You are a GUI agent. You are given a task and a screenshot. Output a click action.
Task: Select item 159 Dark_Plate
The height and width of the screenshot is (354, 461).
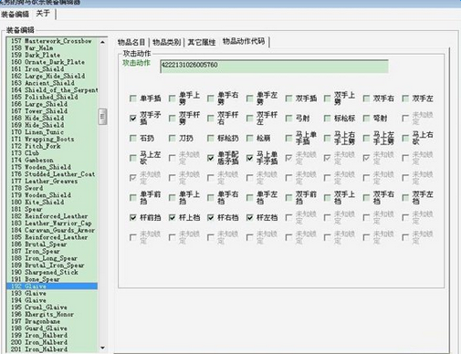[x=52, y=55]
